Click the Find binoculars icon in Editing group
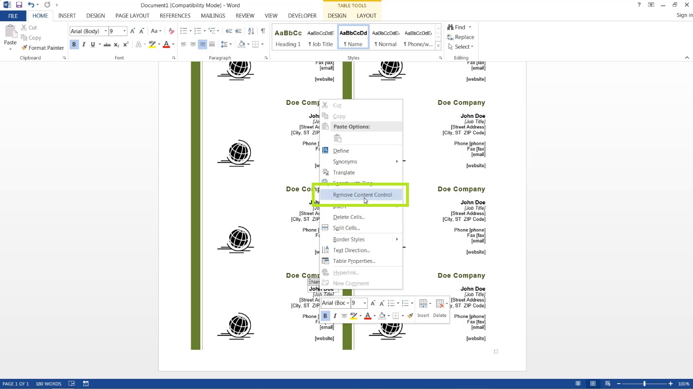 click(451, 27)
